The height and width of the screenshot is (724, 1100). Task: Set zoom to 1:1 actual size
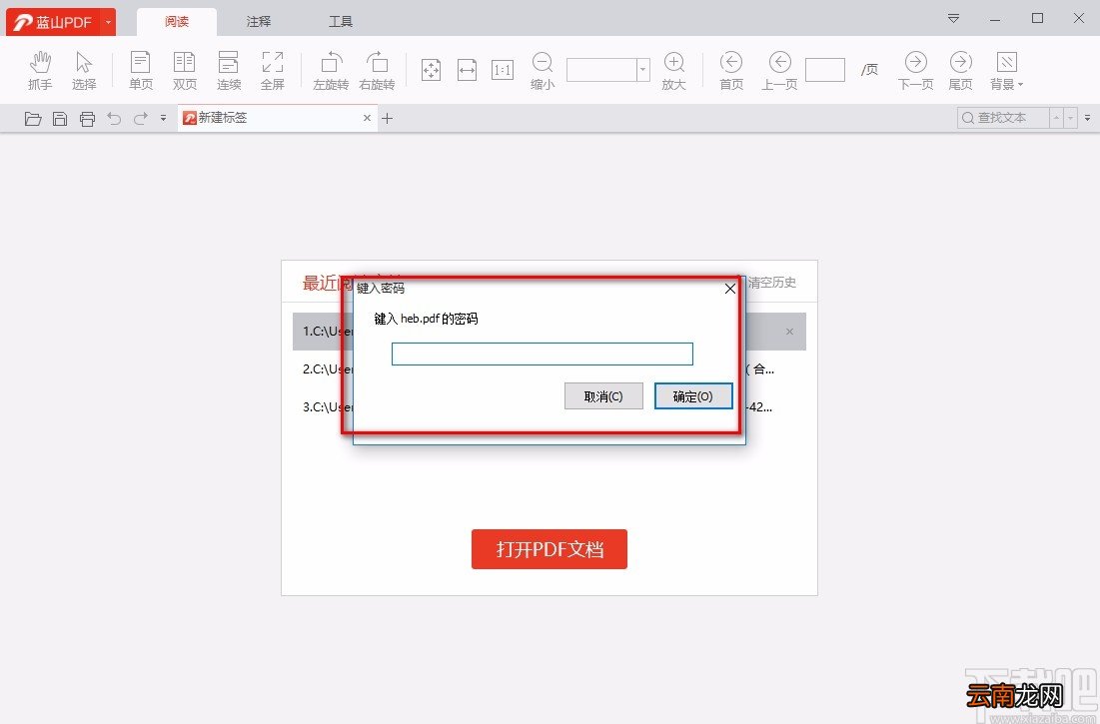503,70
